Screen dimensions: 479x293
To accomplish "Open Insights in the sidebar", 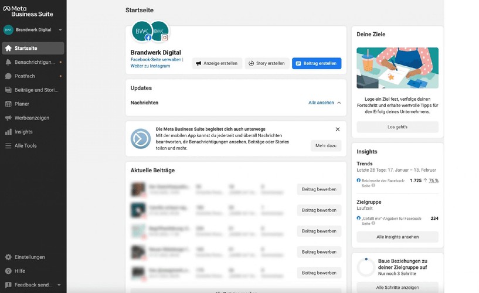I will click(x=33, y=132).
